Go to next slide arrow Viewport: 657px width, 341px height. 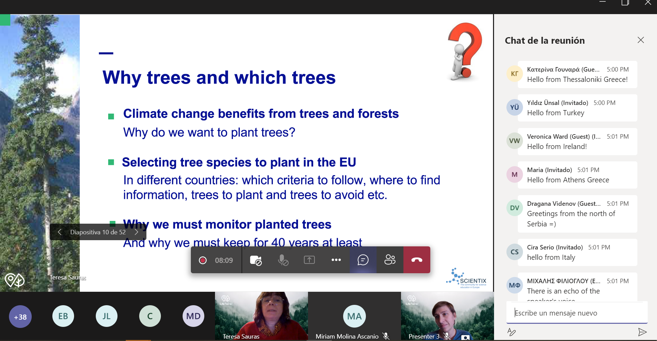[136, 232]
